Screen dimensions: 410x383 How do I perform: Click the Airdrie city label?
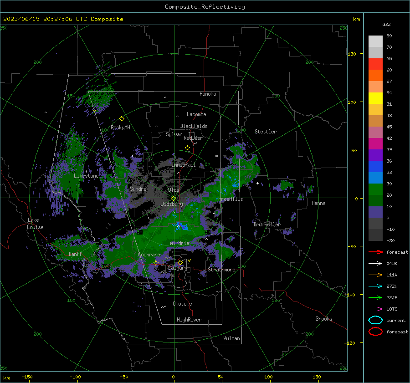point(179,243)
